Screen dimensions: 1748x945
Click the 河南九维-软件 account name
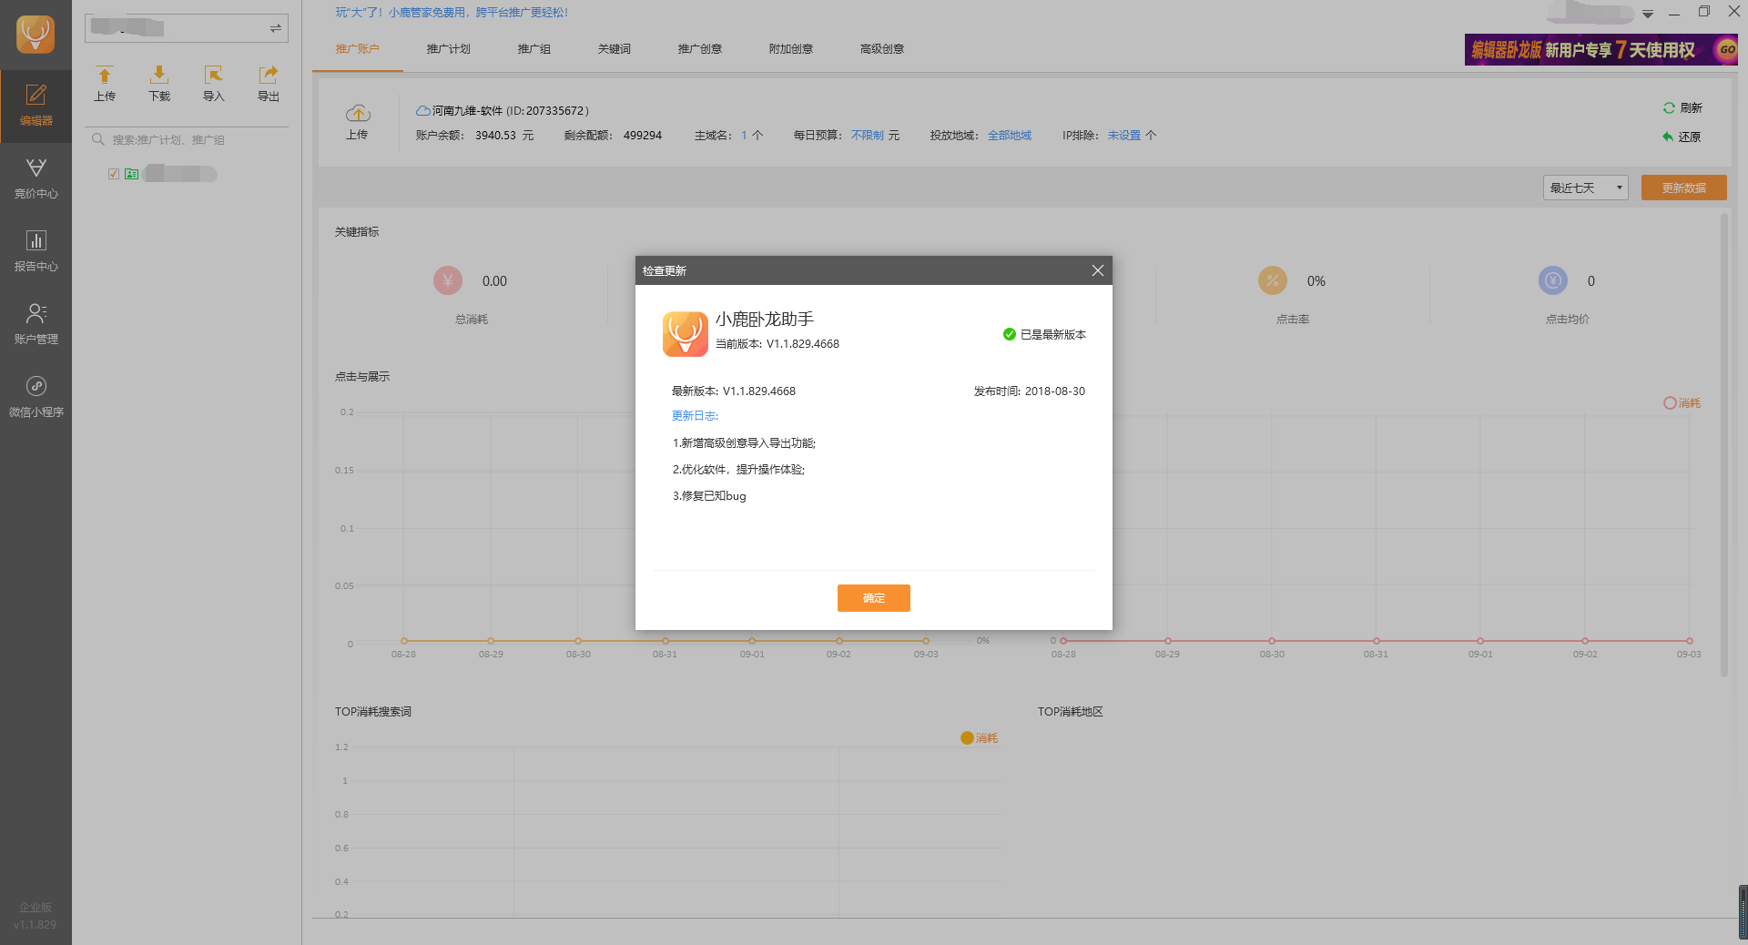(x=467, y=111)
